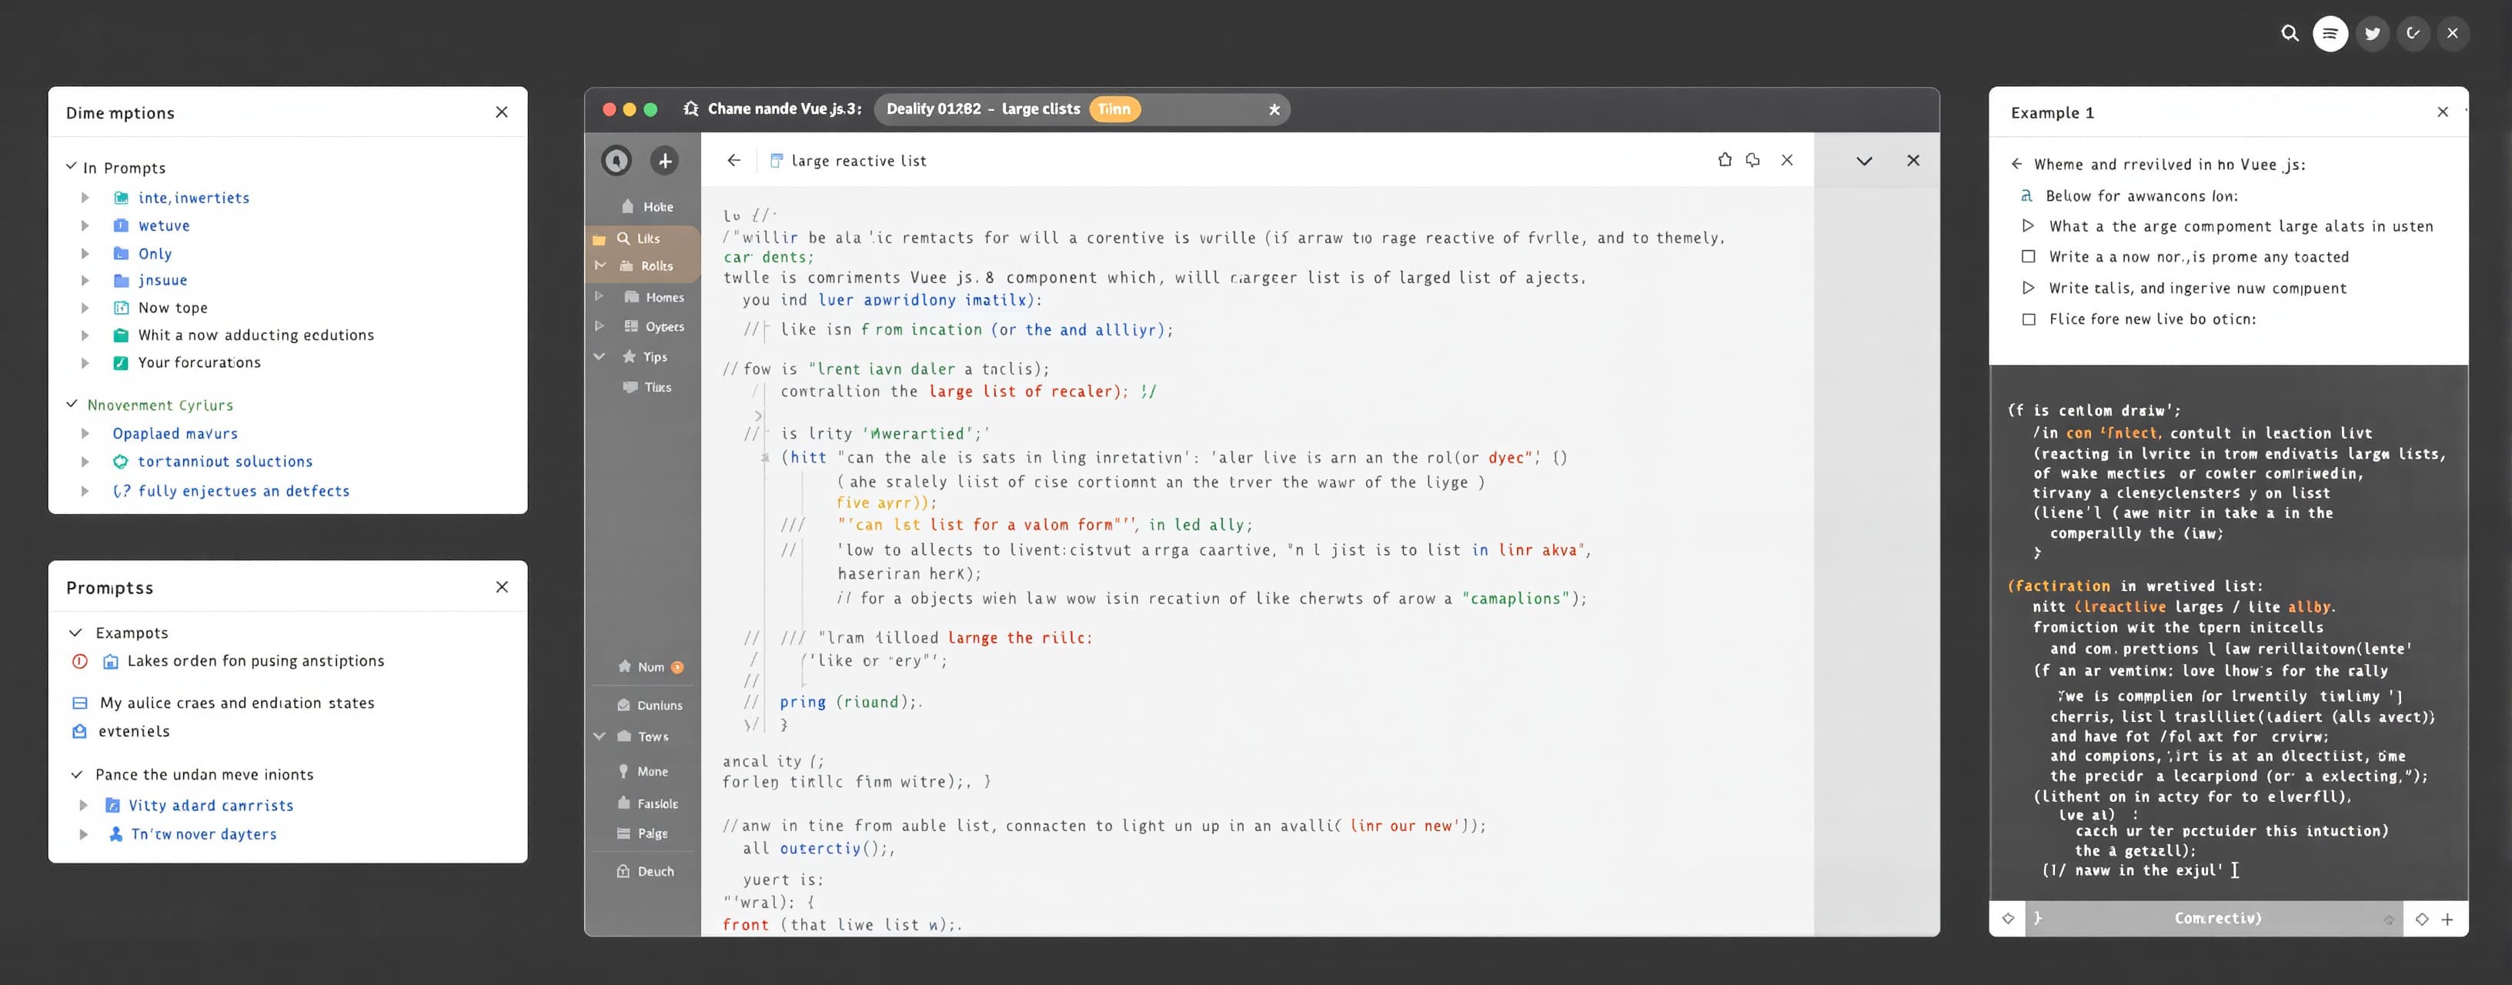Open Faislole in the sidebar
Screen dimensions: 2512x985
click(647, 803)
